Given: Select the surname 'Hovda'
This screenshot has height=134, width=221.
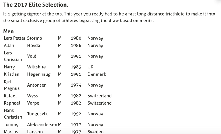Looking at the screenshot, I should click(34, 46).
